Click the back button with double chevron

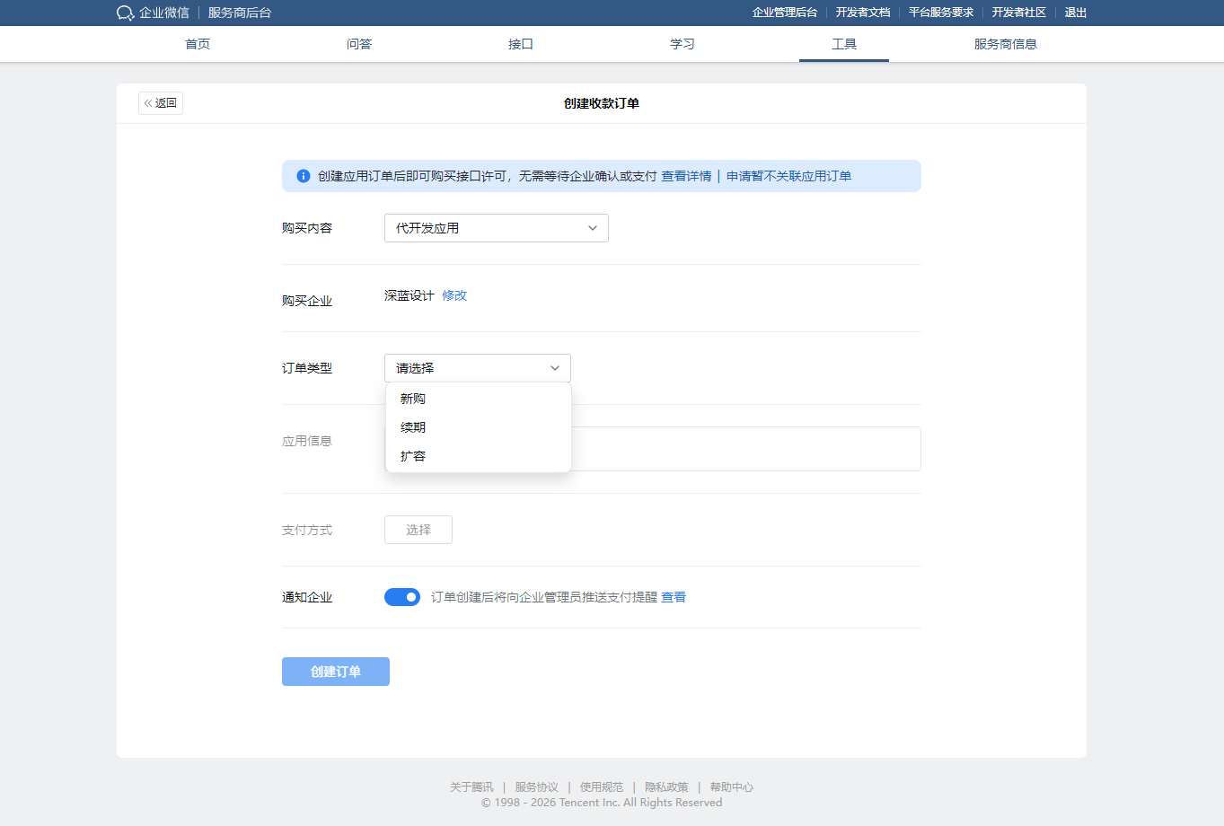pos(161,103)
